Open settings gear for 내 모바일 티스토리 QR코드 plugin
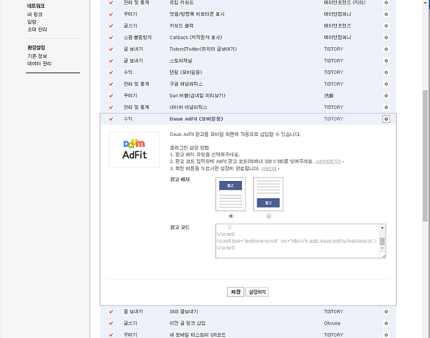This screenshot has height=338, width=430. pyautogui.click(x=386, y=334)
